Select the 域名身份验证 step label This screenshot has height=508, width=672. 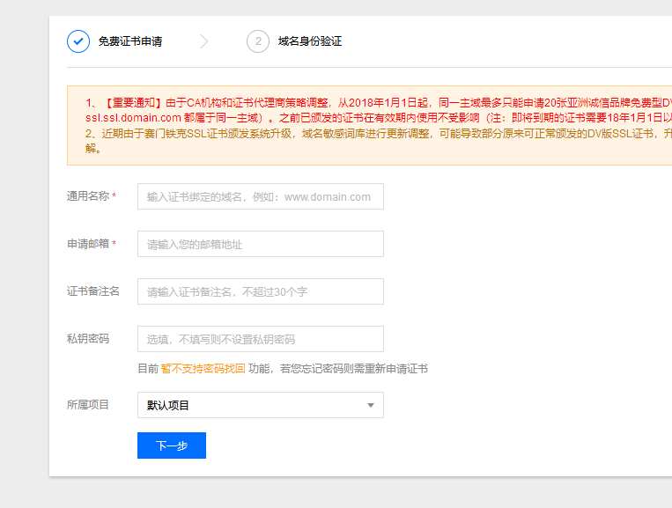click(x=309, y=41)
